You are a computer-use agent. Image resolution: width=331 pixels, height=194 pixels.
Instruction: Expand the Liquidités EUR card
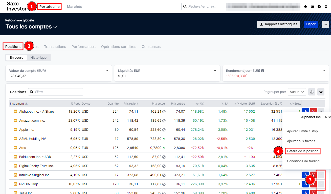[x=215, y=71]
